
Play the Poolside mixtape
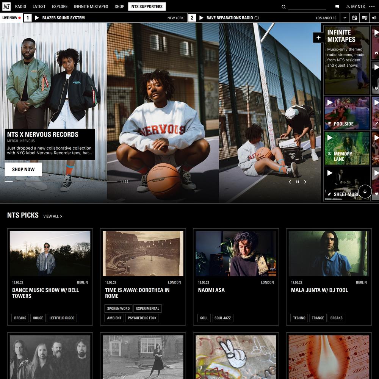(x=330, y=102)
